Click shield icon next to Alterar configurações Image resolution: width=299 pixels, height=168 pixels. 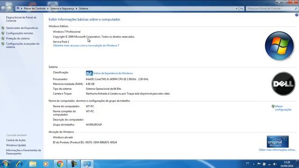tap(273, 106)
